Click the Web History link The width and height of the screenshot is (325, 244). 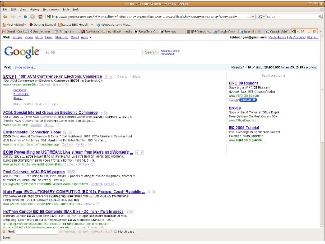click(x=278, y=38)
